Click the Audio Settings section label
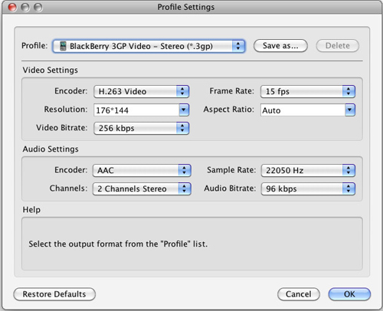The width and height of the screenshot is (383, 311). pos(51,149)
